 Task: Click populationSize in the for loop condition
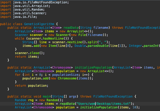point(65,75)
